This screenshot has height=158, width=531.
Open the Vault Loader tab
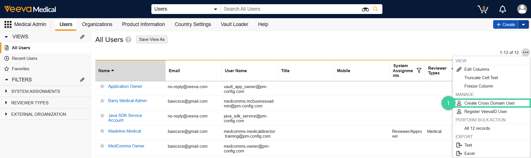tap(234, 24)
